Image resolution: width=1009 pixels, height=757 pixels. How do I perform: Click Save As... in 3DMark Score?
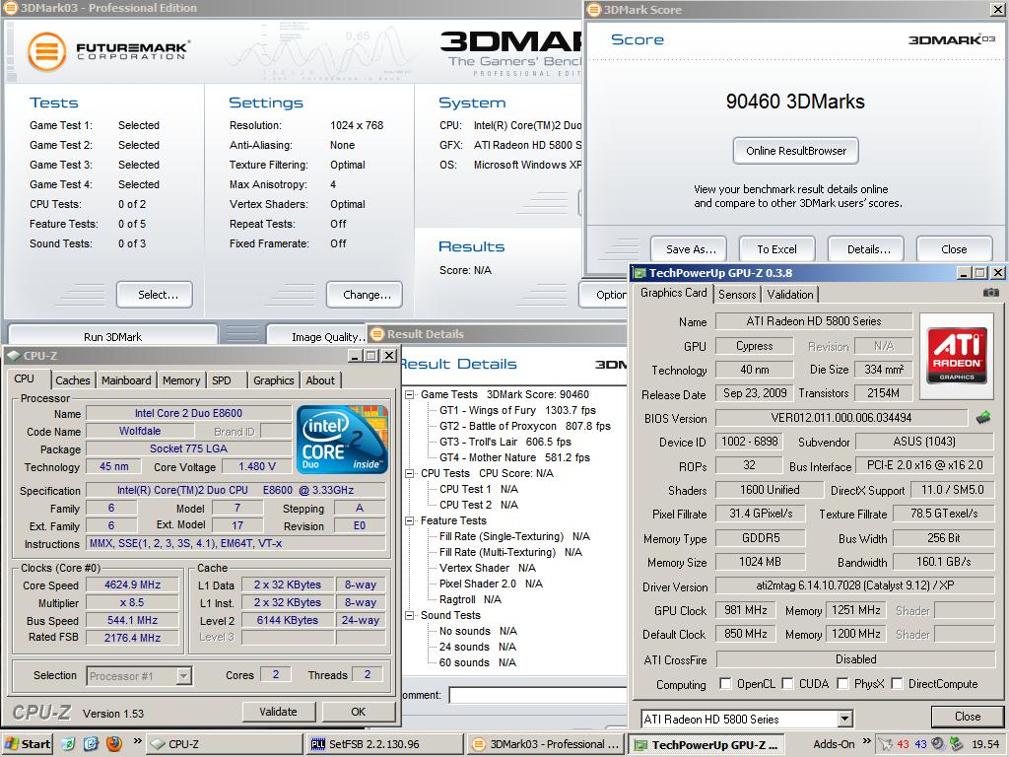click(691, 249)
